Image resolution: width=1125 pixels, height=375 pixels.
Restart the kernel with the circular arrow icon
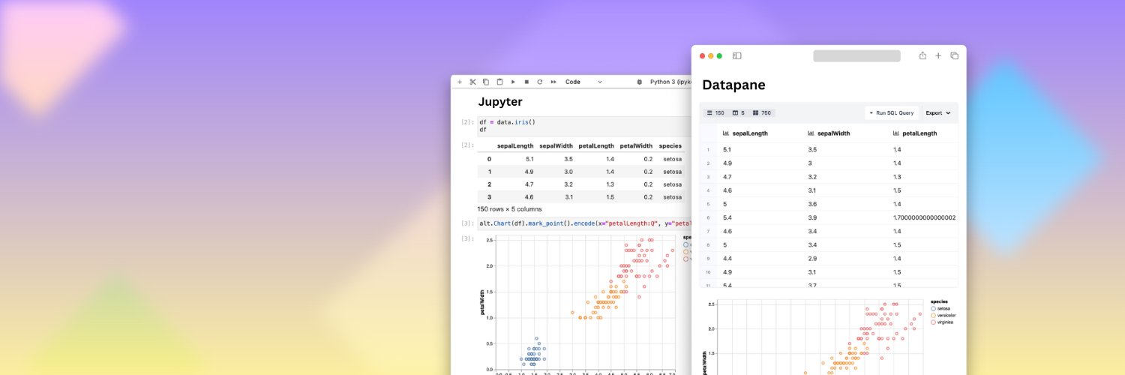click(x=540, y=82)
